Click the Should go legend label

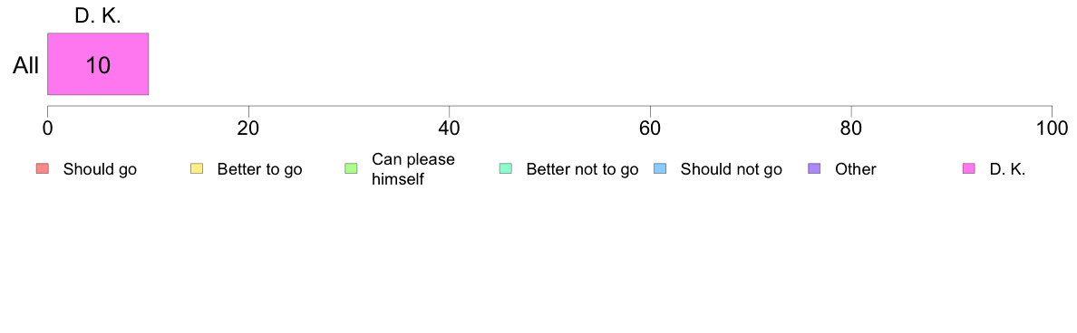tap(101, 169)
